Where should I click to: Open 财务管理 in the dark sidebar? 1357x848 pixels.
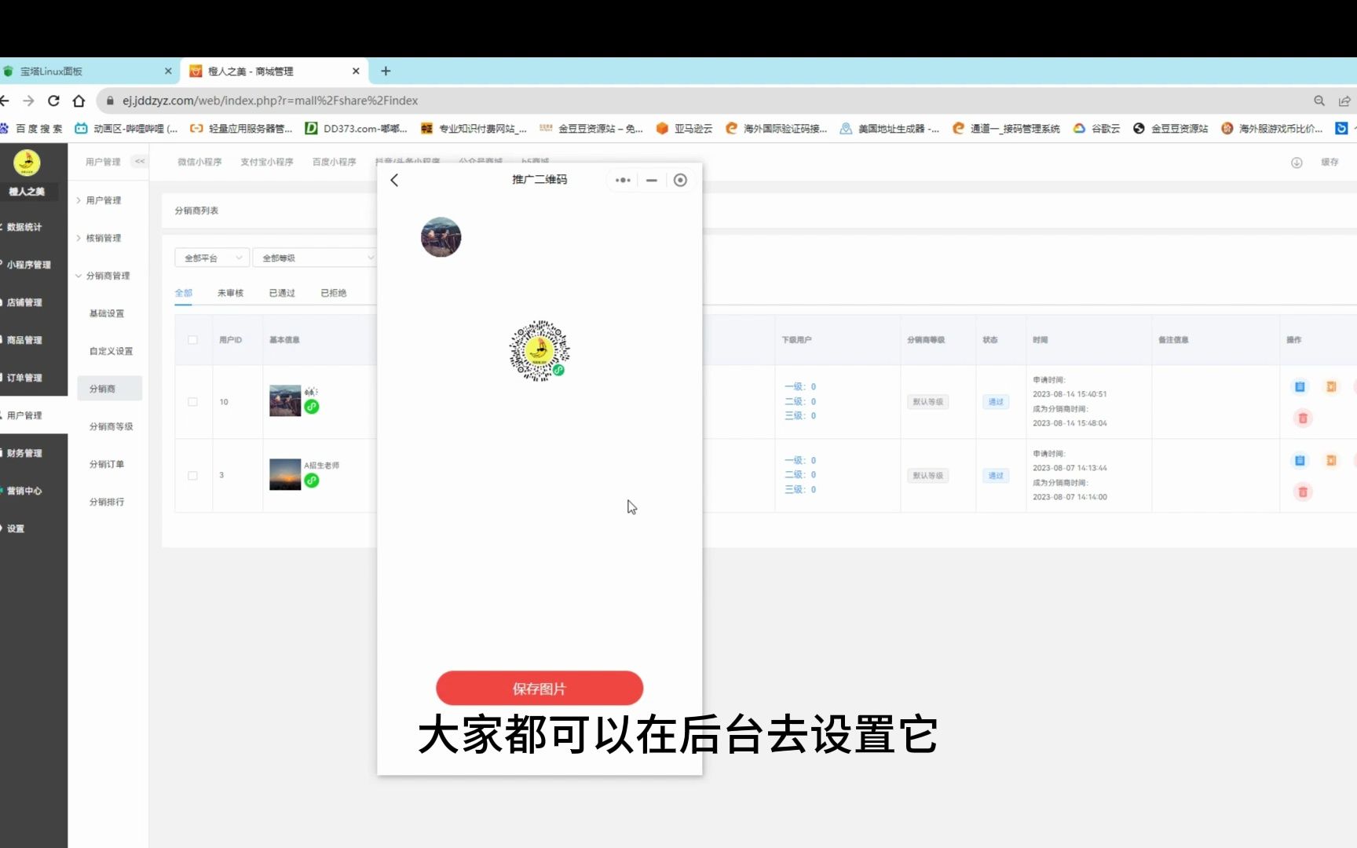24,453
